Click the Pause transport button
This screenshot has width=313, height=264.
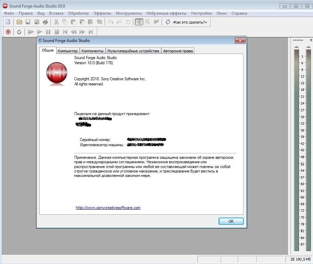click(48, 32)
